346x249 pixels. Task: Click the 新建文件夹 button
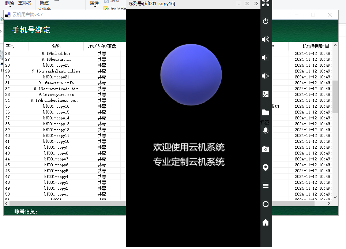[44, 5]
